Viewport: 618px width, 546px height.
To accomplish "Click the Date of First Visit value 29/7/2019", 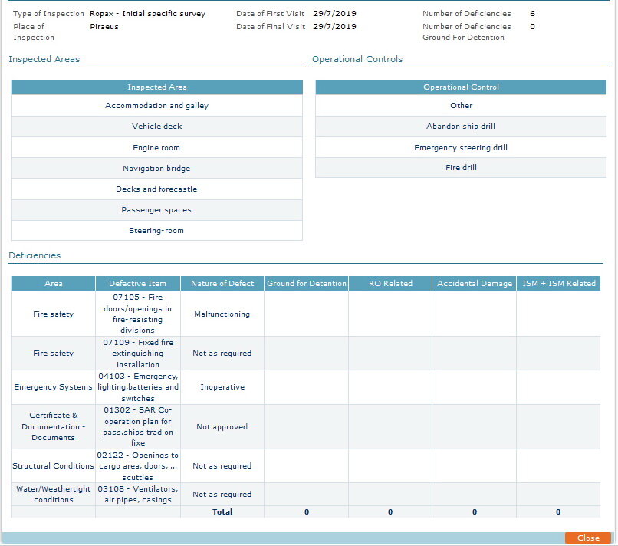I will [x=334, y=13].
